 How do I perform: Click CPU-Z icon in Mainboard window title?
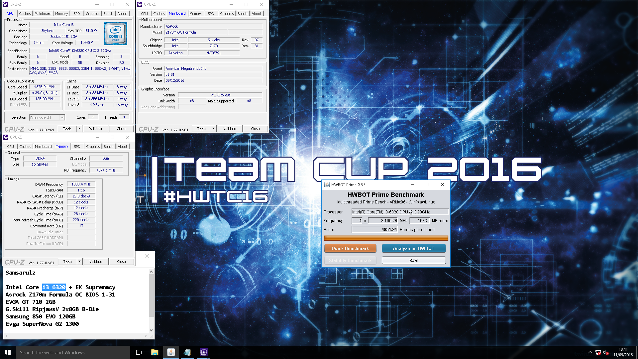[140, 4]
